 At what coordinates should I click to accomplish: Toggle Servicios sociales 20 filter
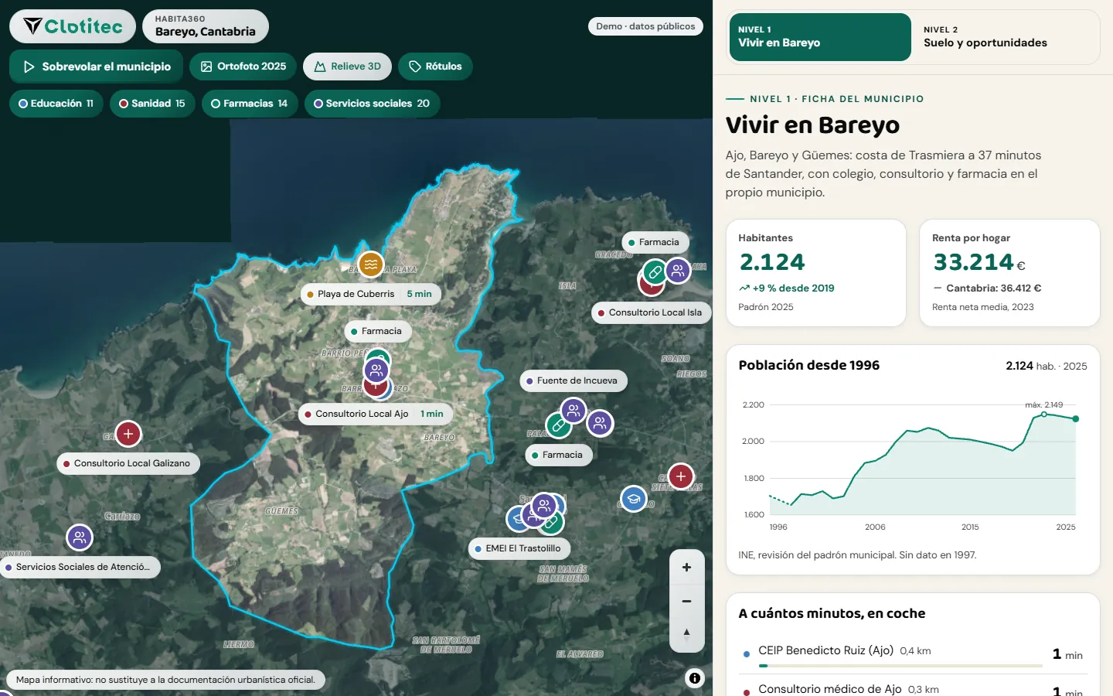(x=372, y=104)
